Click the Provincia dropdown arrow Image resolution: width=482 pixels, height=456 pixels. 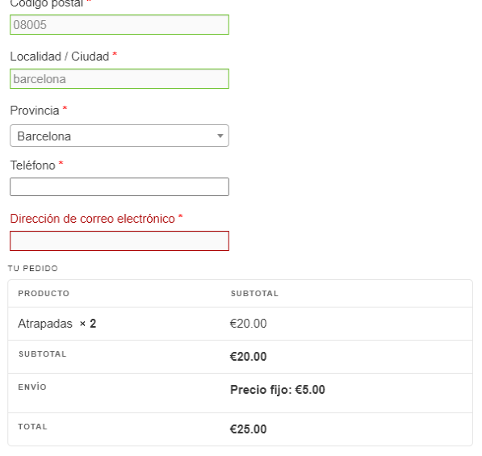pyautogui.click(x=220, y=136)
